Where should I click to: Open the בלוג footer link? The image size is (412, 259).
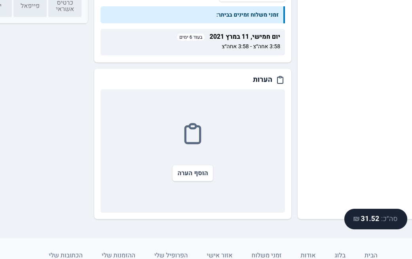[340, 255]
